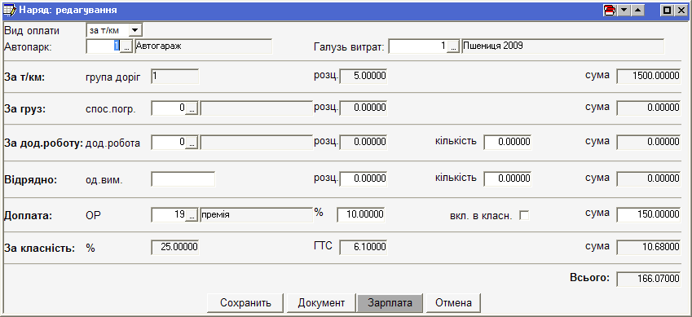Screen dimensions: 692x317
Task: Click the down-arrow title bar button
Action: coord(624,10)
